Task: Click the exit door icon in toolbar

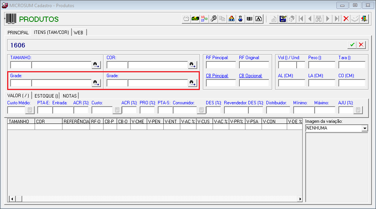Action: [x=364, y=19]
